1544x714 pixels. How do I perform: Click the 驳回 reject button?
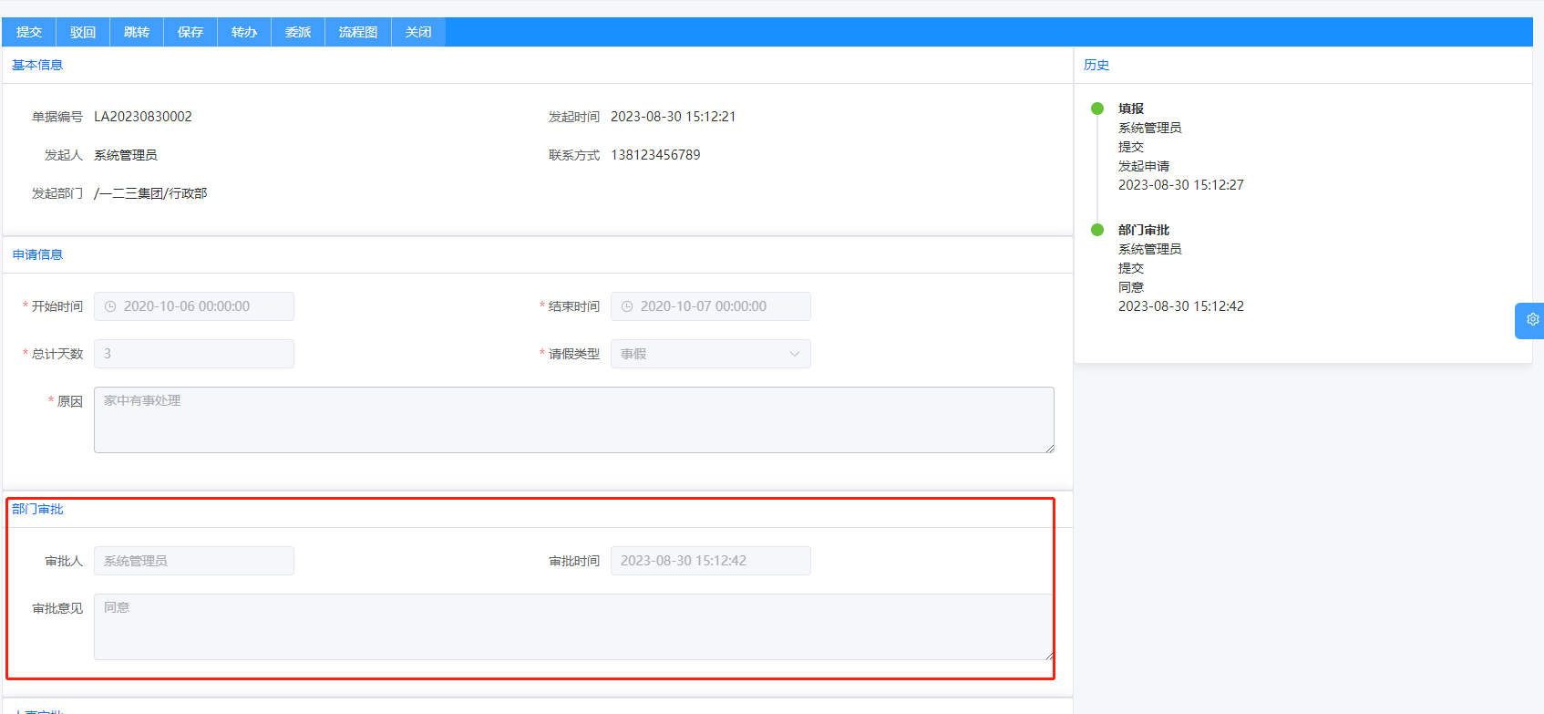83,32
